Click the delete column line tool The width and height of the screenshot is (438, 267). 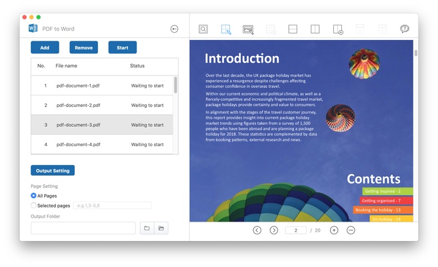click(338, 29)
